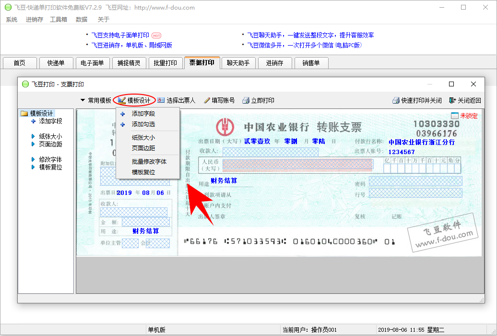This screenshot has height=336, width=497.
Task: Select the stub date year 2019
Action: [x=124, y=193]
